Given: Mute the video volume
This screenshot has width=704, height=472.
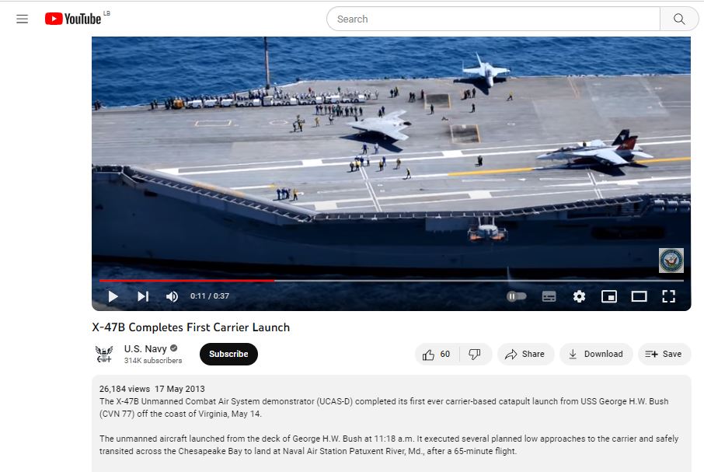Looking at the screenshot, I should 173,296.
